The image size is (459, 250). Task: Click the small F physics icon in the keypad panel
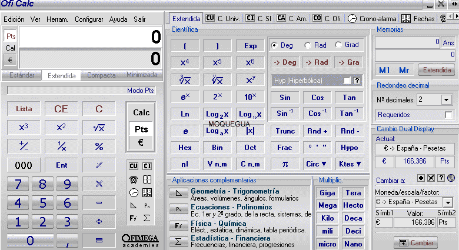pyautogui.click(x=134, y=218)
